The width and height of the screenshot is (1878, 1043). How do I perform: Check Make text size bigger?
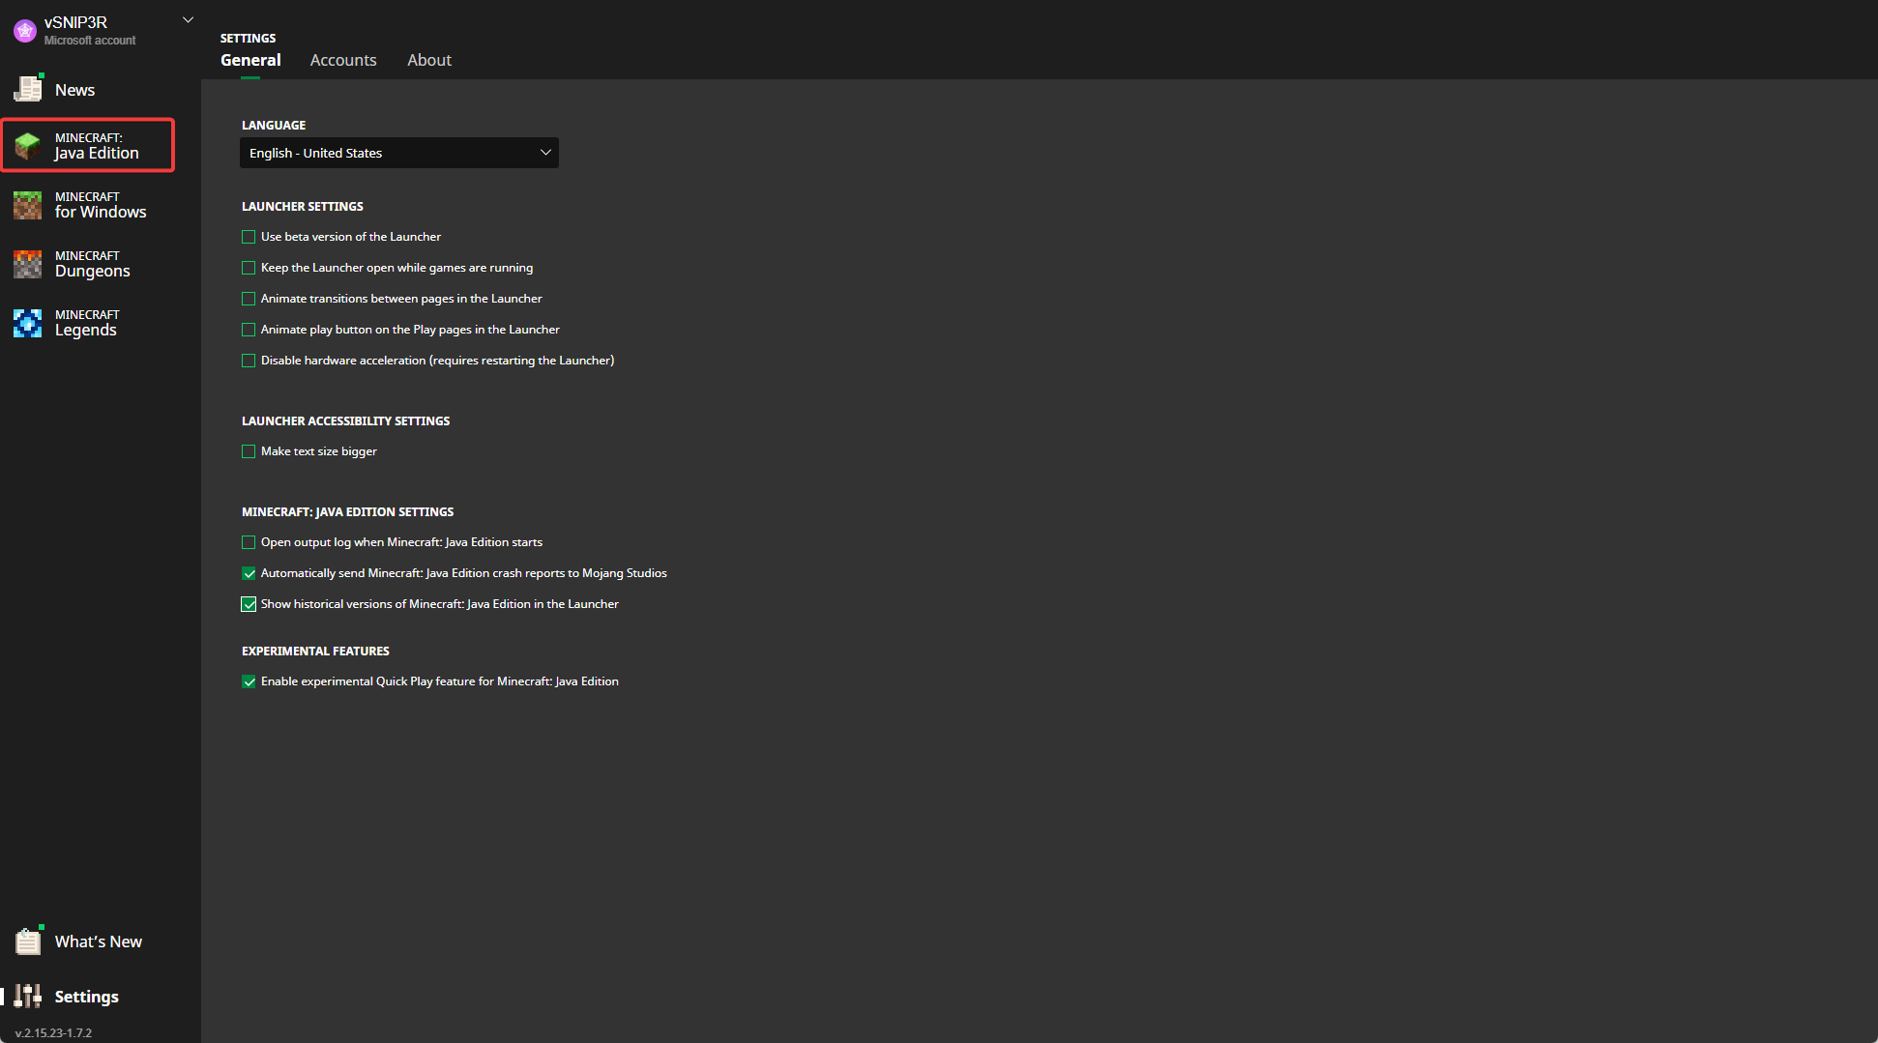(249, 451)
